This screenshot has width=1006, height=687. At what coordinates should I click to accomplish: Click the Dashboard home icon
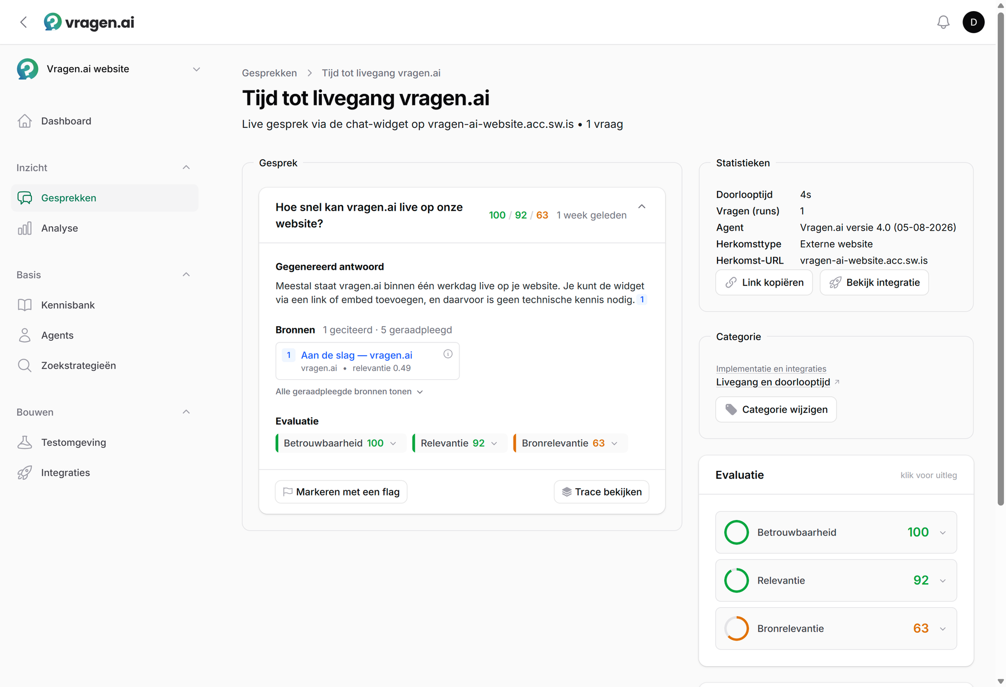pos(25,121)
